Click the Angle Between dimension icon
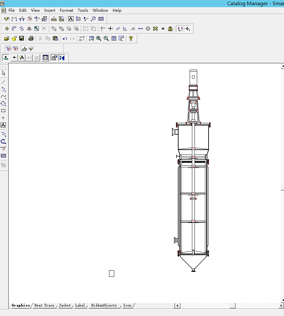Screen dimensions: 284x316 coord(22,19)
